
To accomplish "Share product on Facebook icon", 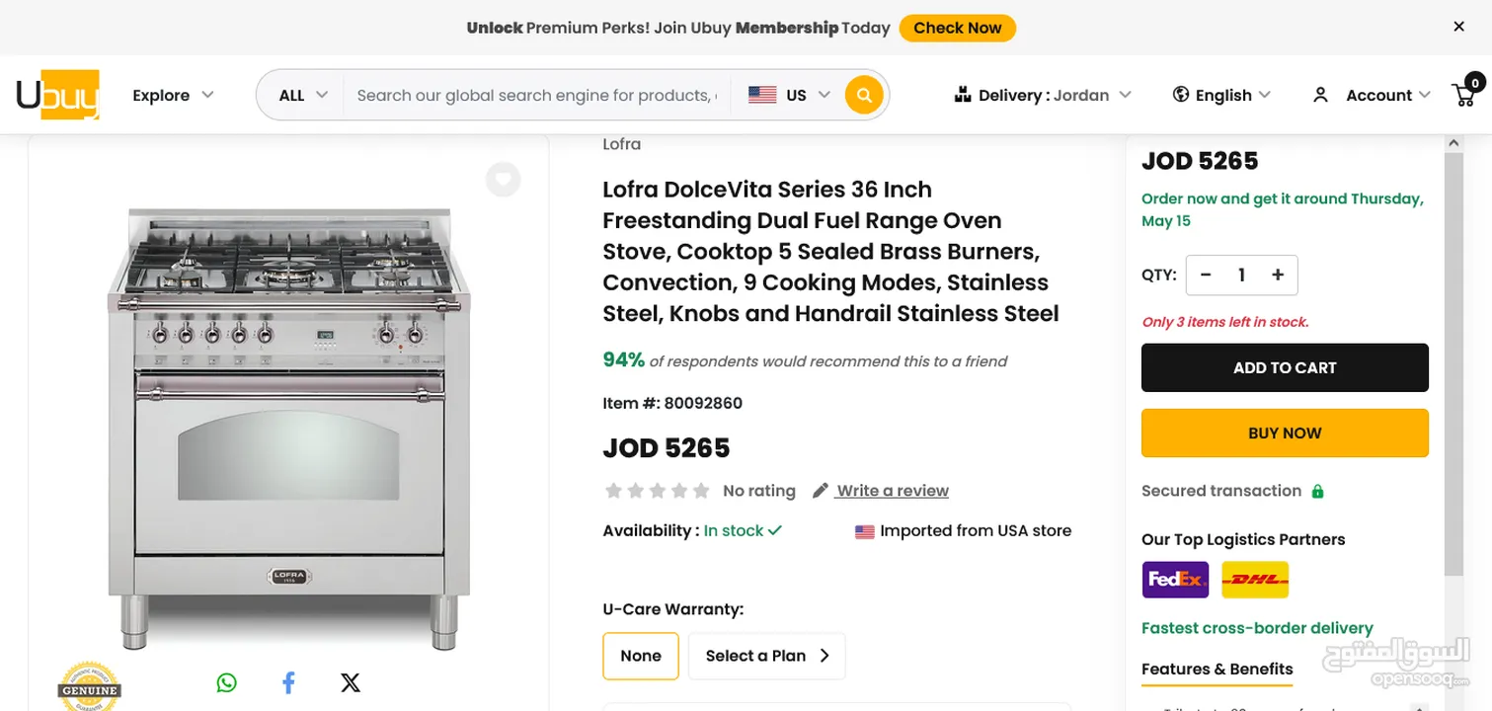I will (288, 682).
